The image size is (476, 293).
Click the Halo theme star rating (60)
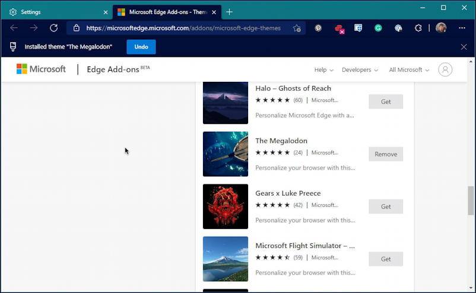(x=279, y=100)
